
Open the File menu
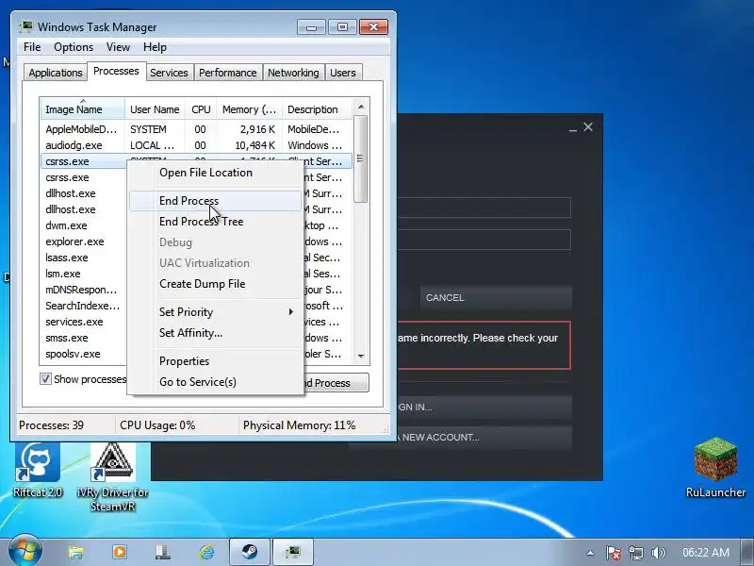point(32,47)
